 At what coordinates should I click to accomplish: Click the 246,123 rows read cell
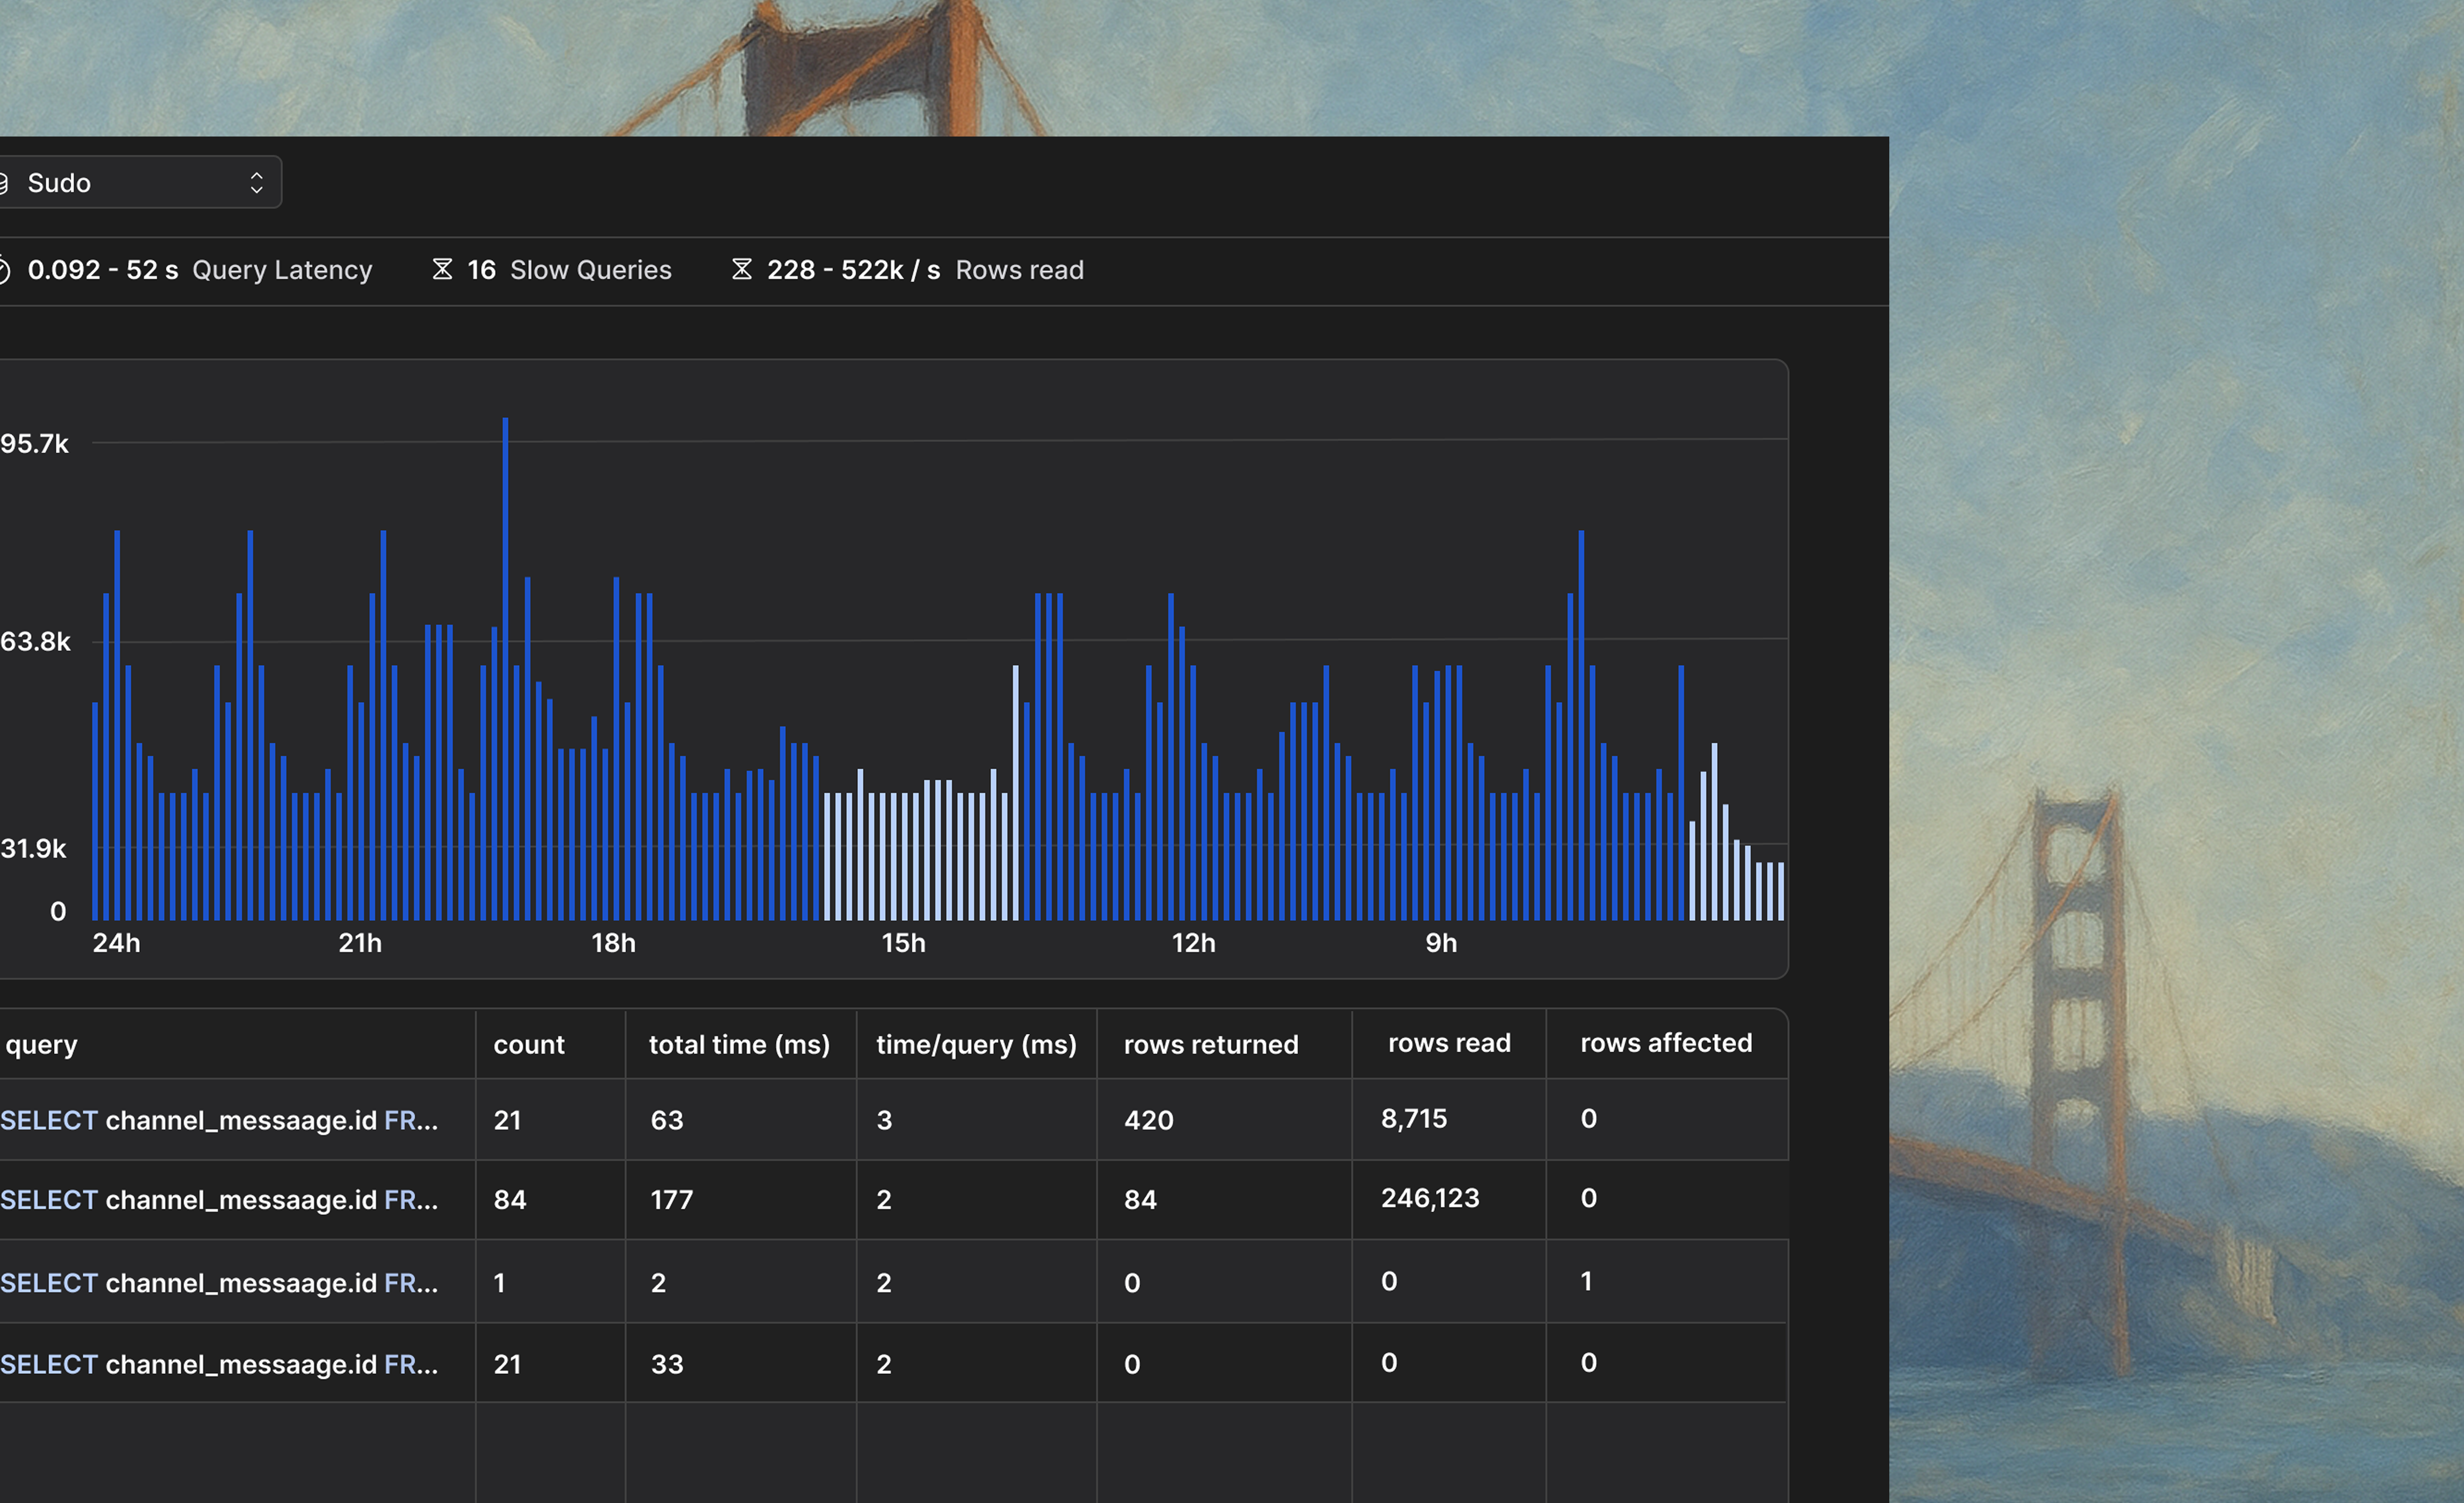tap(1430, 1198)
